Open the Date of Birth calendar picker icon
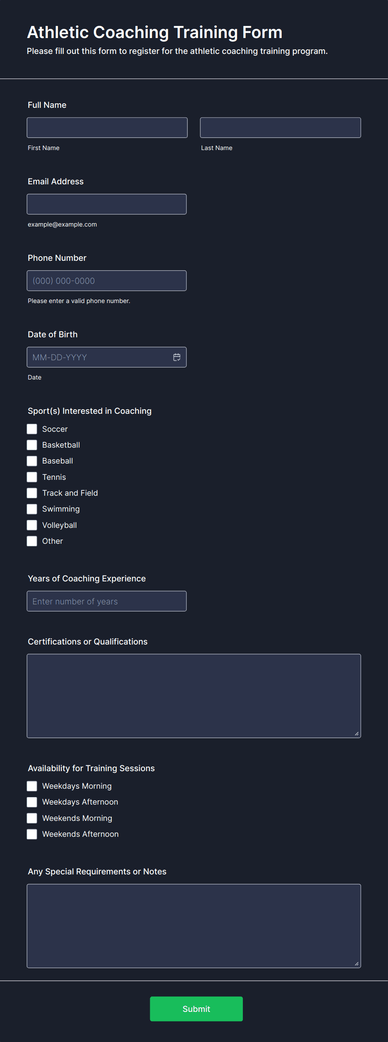This screenshot has width=388, height=1042. pyautogui.click(x=177, y=357)
